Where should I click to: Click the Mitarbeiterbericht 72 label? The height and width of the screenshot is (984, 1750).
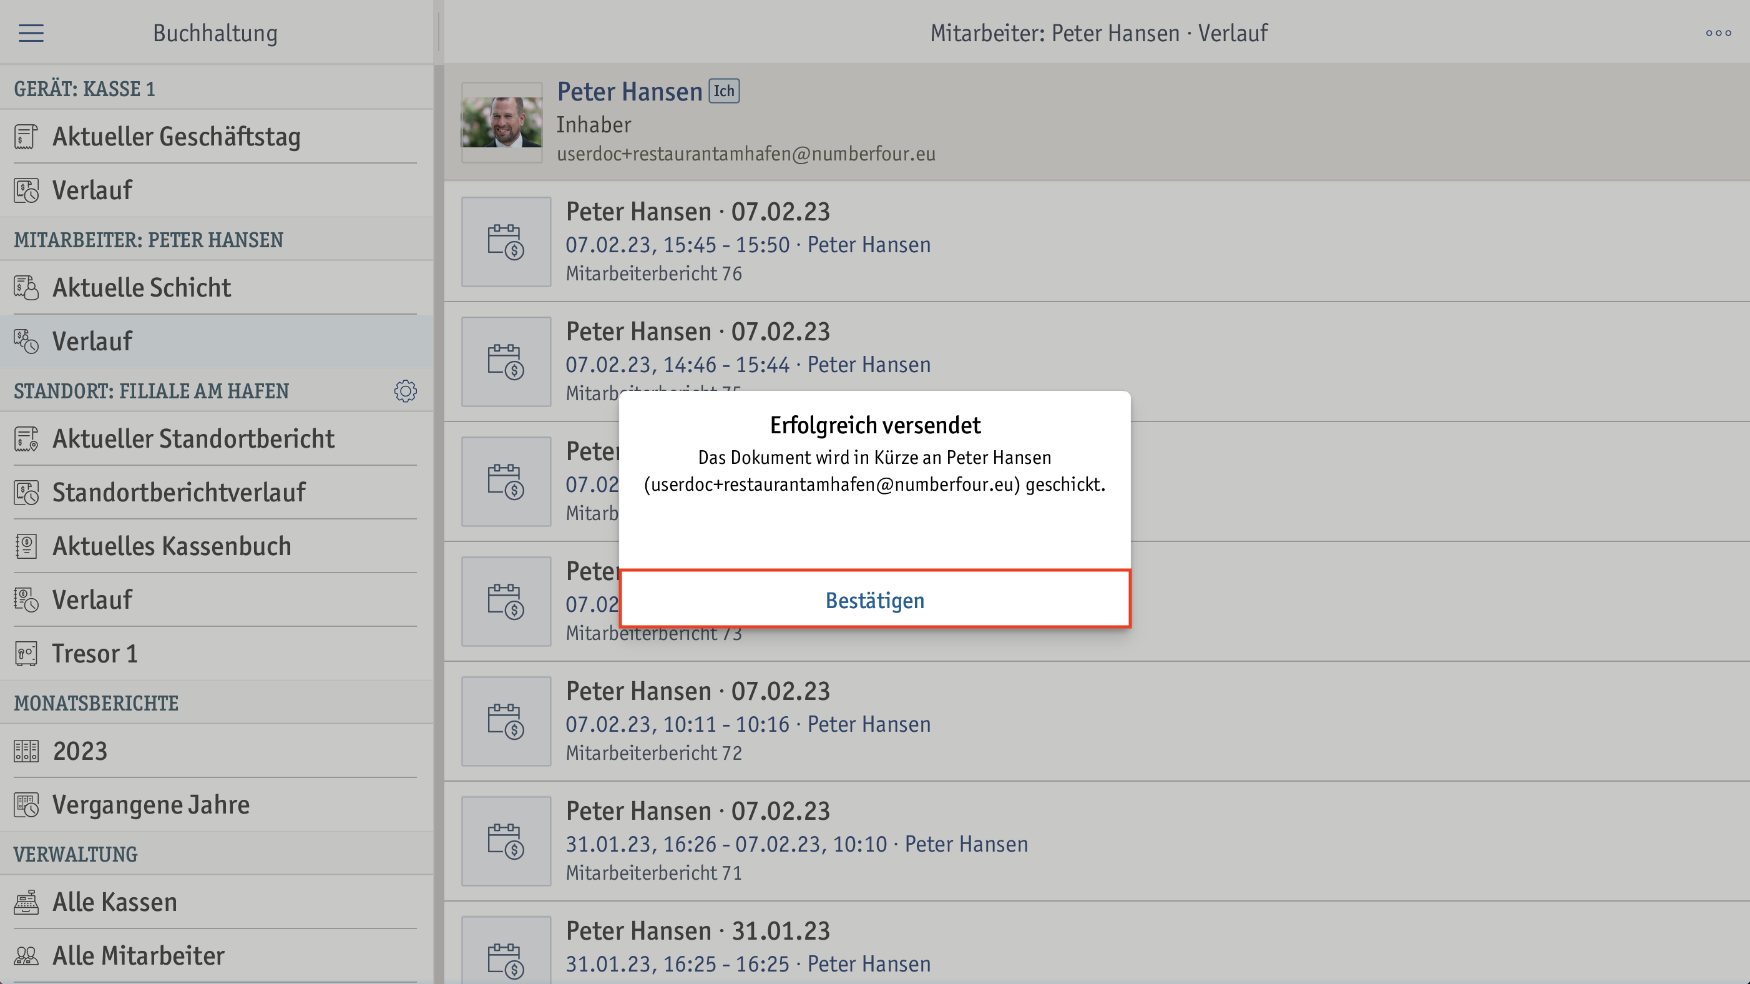point(653,753)
